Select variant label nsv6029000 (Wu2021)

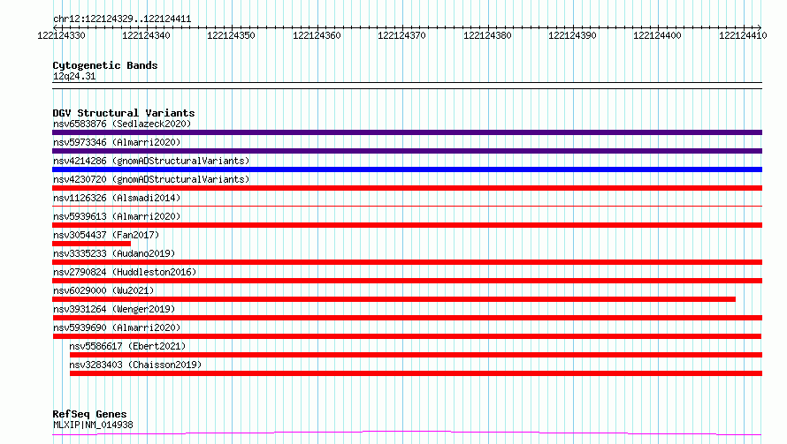tap(103, 290)
